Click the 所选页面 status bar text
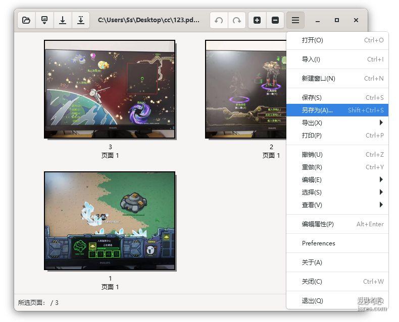Image resolution: width=399 pixels, height=322 pixels. tap(38, 303)
